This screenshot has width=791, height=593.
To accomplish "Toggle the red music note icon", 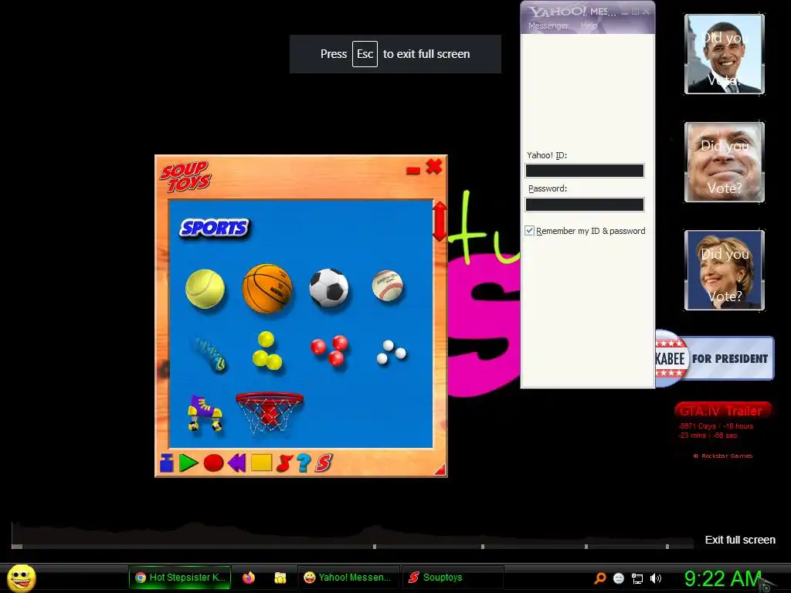I will 284,463.
